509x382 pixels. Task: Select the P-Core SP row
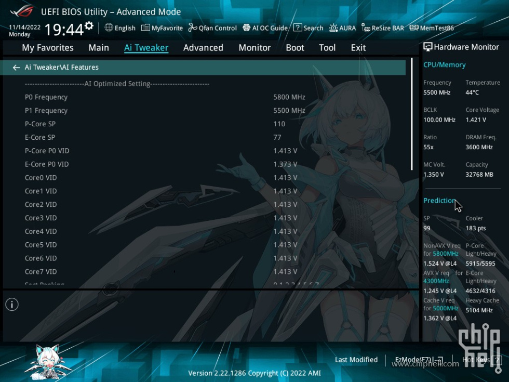point(205,124)
